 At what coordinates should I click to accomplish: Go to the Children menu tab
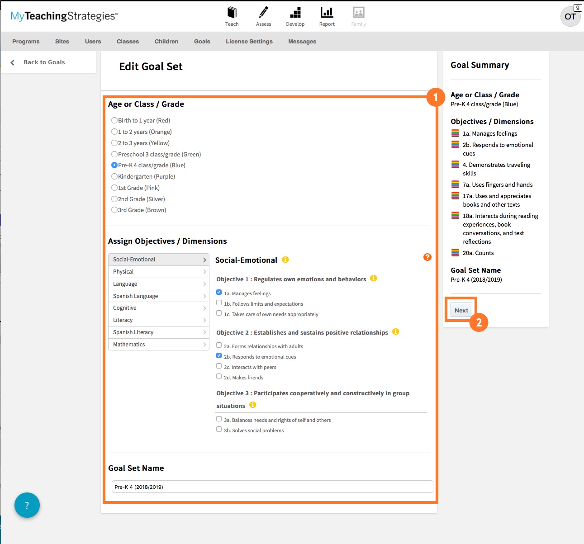pyautogui.click(x=166, y=42)
